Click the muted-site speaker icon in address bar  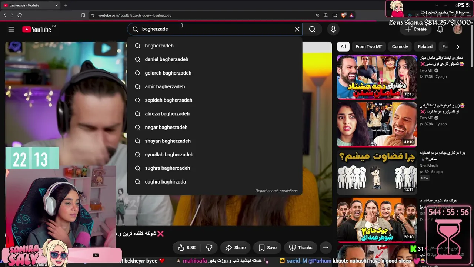(317, 15)
